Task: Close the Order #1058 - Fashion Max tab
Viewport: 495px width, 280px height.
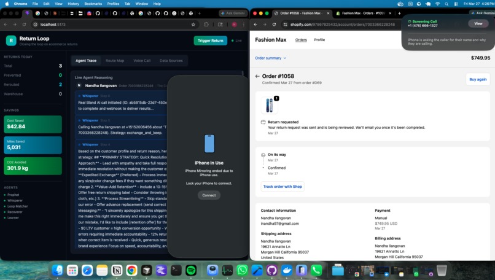Action: click(x=328, y=14)
